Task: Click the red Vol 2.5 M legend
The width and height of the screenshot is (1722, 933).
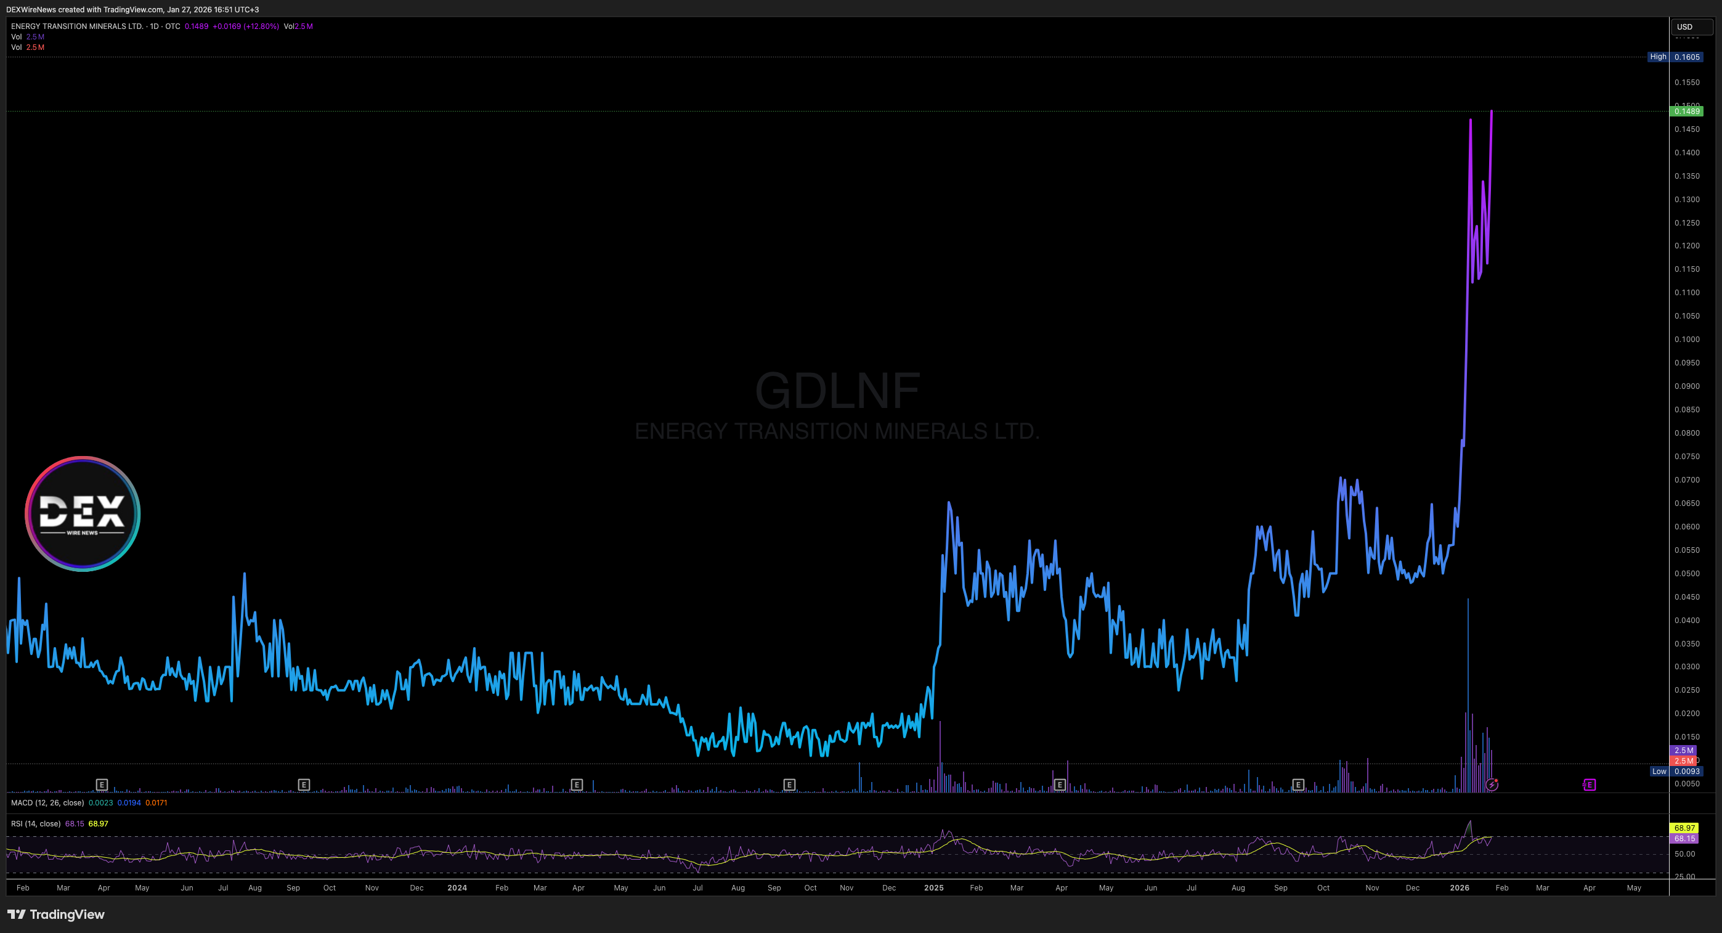Action: coord(28,47)
